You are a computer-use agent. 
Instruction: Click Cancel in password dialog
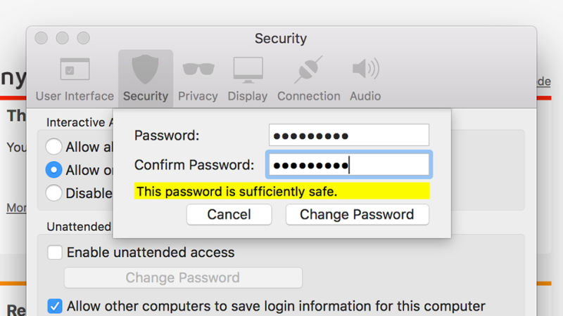click(229, 215)
